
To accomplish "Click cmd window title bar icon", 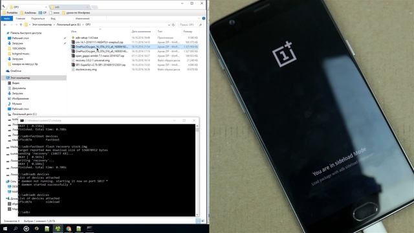I will [x=22, y=120].
